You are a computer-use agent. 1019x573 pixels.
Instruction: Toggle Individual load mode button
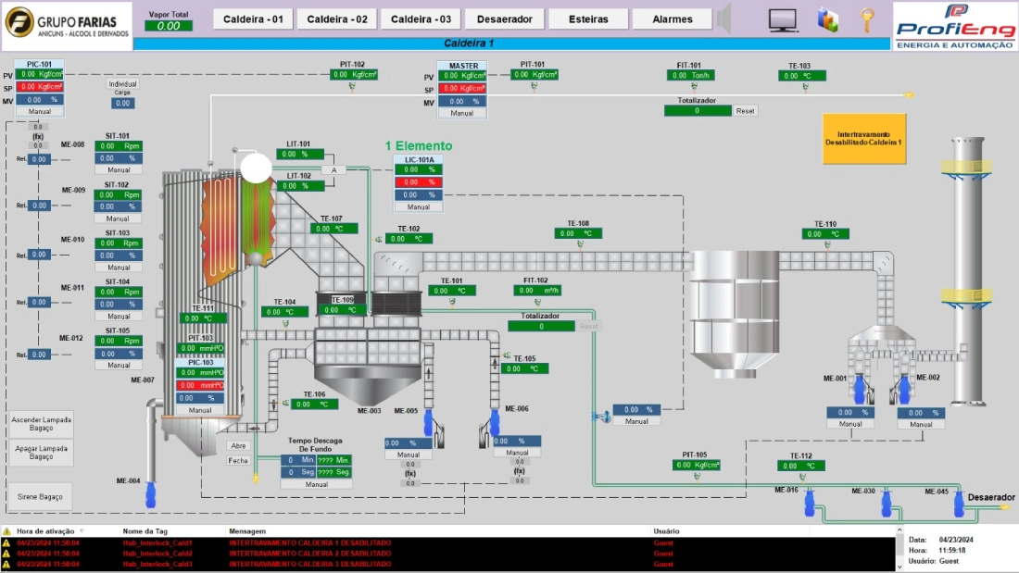pos(123,84)
